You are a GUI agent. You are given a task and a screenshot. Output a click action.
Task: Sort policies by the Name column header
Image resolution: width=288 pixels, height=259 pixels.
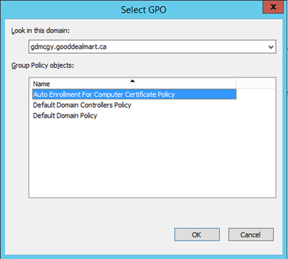click(134, 84)
